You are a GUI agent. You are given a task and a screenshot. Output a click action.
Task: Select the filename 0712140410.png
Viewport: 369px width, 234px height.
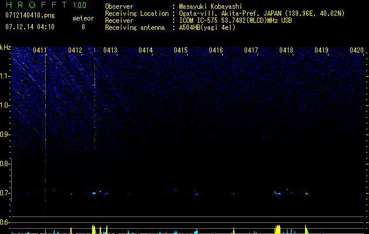pos(30,15)
